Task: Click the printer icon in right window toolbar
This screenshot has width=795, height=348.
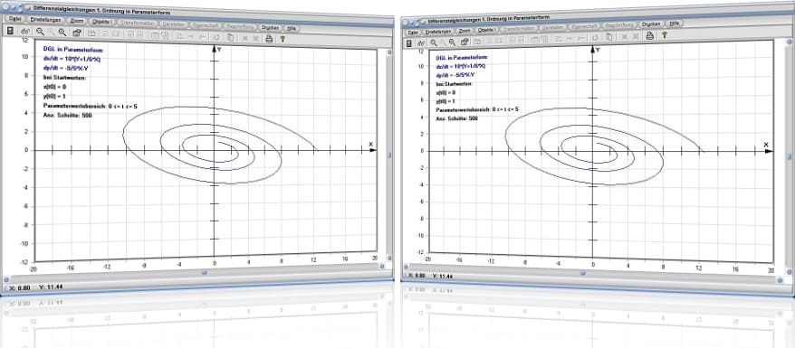Action: click(x=649, y=36)
